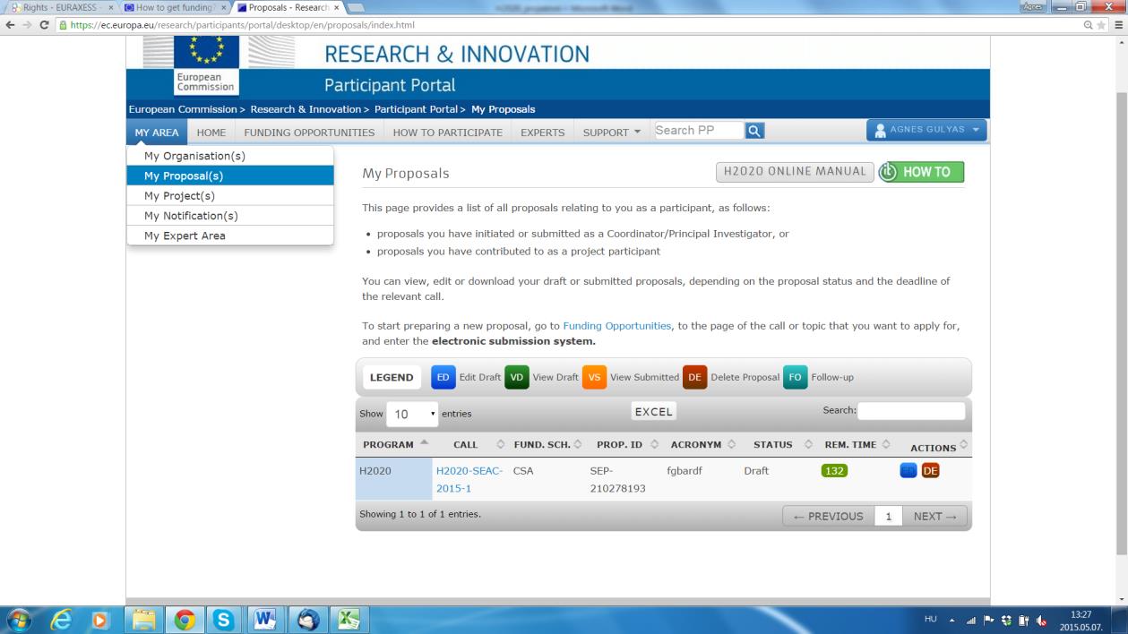Export the table with the EXCEL button
This screenshot has height=634, width=1128.
654,411
